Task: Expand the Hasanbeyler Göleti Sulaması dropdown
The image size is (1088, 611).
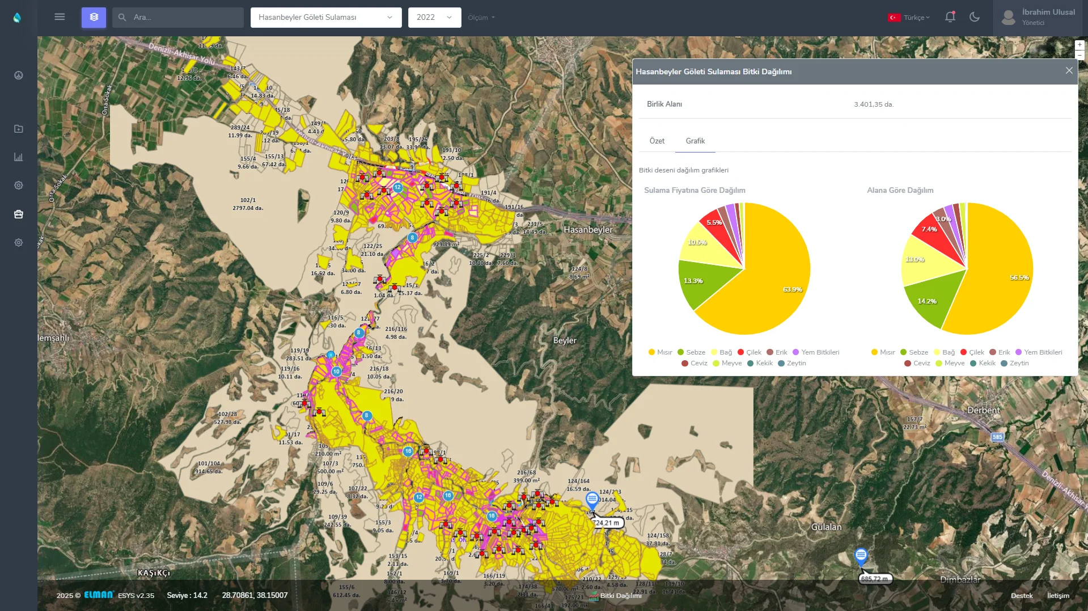Action: 325,18
